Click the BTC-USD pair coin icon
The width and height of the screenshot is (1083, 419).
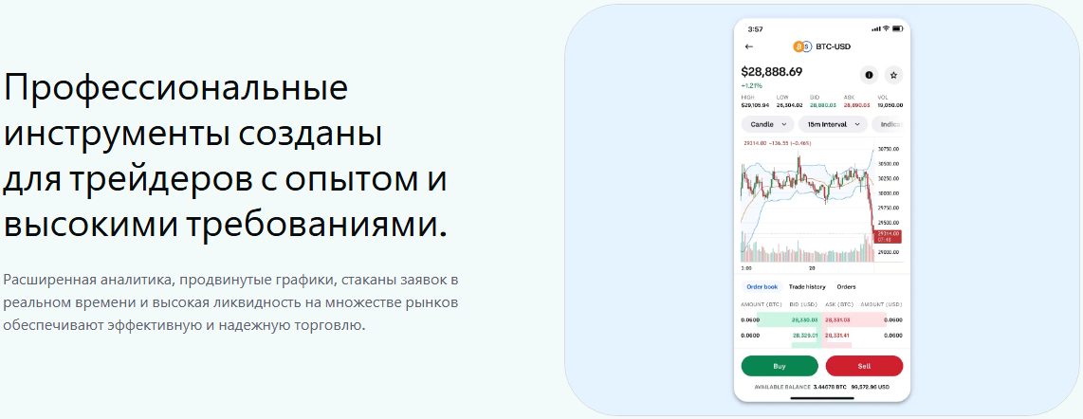[x=801, y=46]
